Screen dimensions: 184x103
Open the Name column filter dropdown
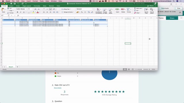(67, 20)
